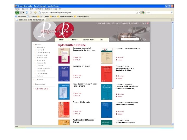Click the Shop site navigation tab
This screenshot has height=140, width=187.
coord(102,40)
